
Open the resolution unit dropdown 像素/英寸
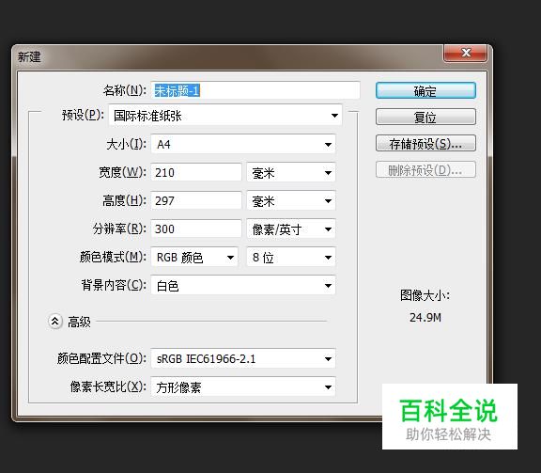point(291,229)
